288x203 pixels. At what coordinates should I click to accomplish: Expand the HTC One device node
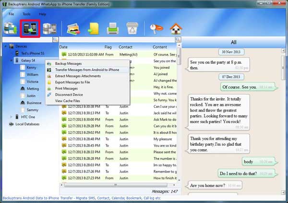click(11, 116)
